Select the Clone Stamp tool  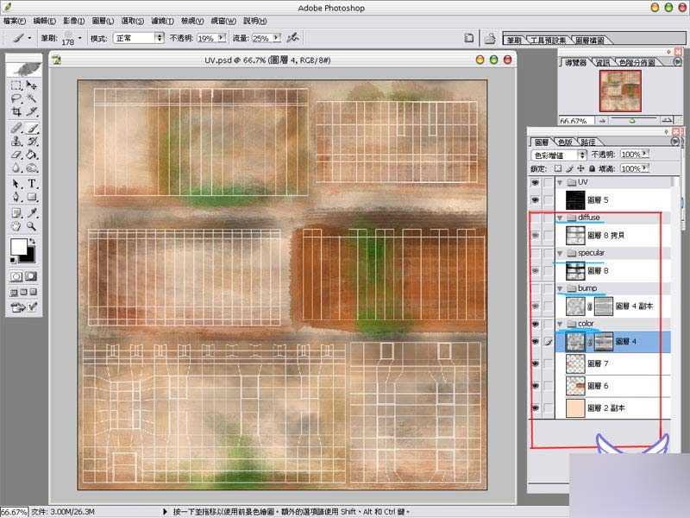coord(16,142)
